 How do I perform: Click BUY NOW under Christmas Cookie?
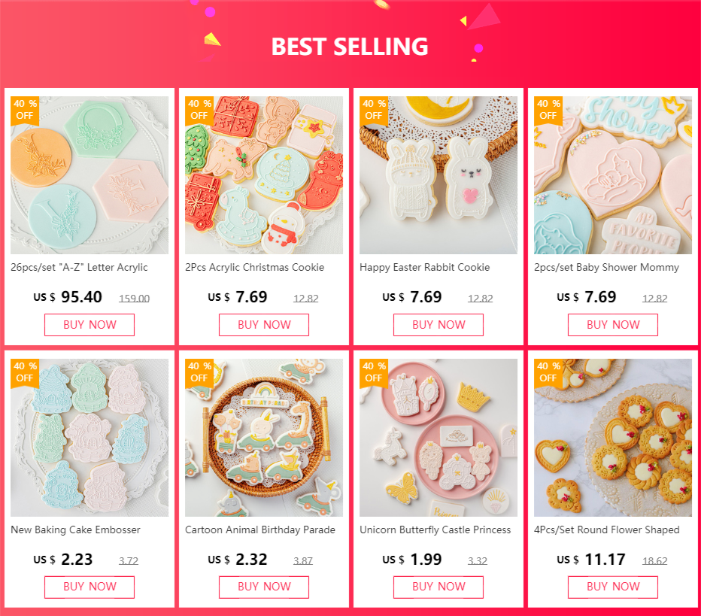[x=264, y=324]
